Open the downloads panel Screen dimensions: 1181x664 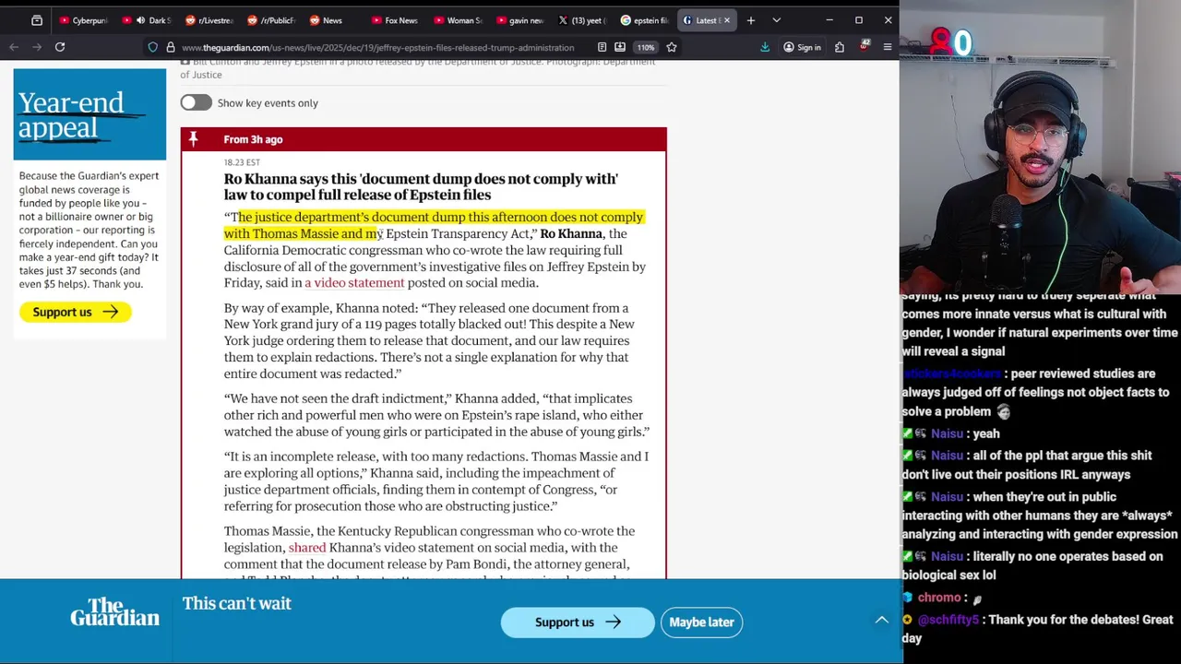[765, 47]
